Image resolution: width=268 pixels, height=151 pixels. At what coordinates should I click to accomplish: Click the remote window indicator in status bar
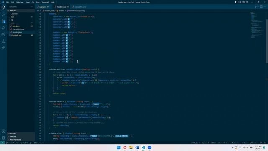pos(2,143)
